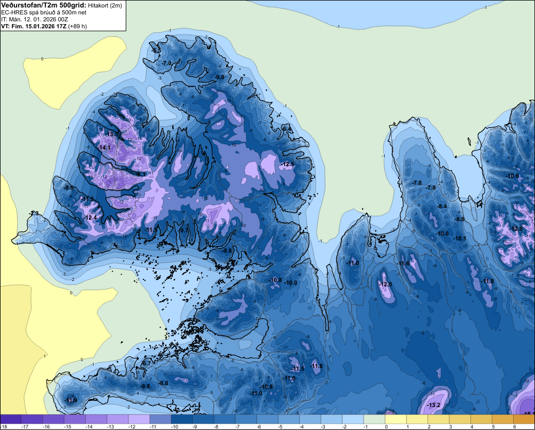Click the -9.7 temperature value on the map
Screen dimensions: 535x430
pos(184,230)
